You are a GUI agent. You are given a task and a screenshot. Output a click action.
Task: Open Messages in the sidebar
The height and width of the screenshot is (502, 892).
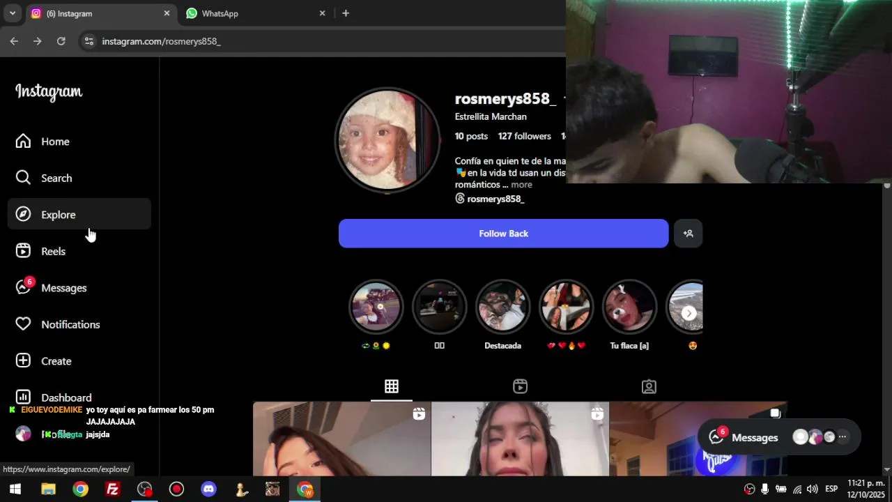[79, 288]
